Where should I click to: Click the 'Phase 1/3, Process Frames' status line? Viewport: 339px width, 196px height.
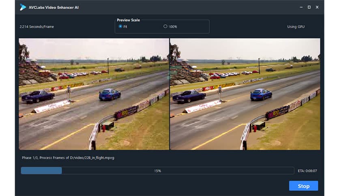pos(68,158)
